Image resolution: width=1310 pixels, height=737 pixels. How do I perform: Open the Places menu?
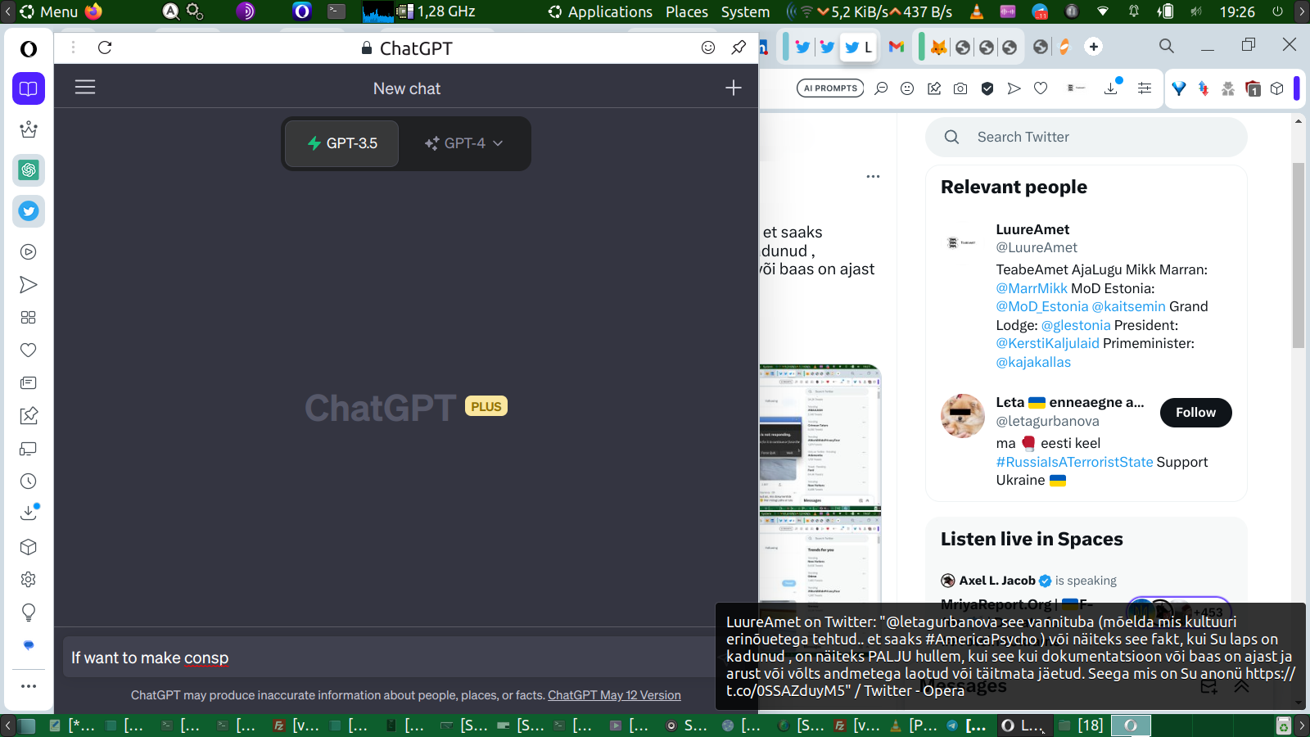tap(687, 11)
